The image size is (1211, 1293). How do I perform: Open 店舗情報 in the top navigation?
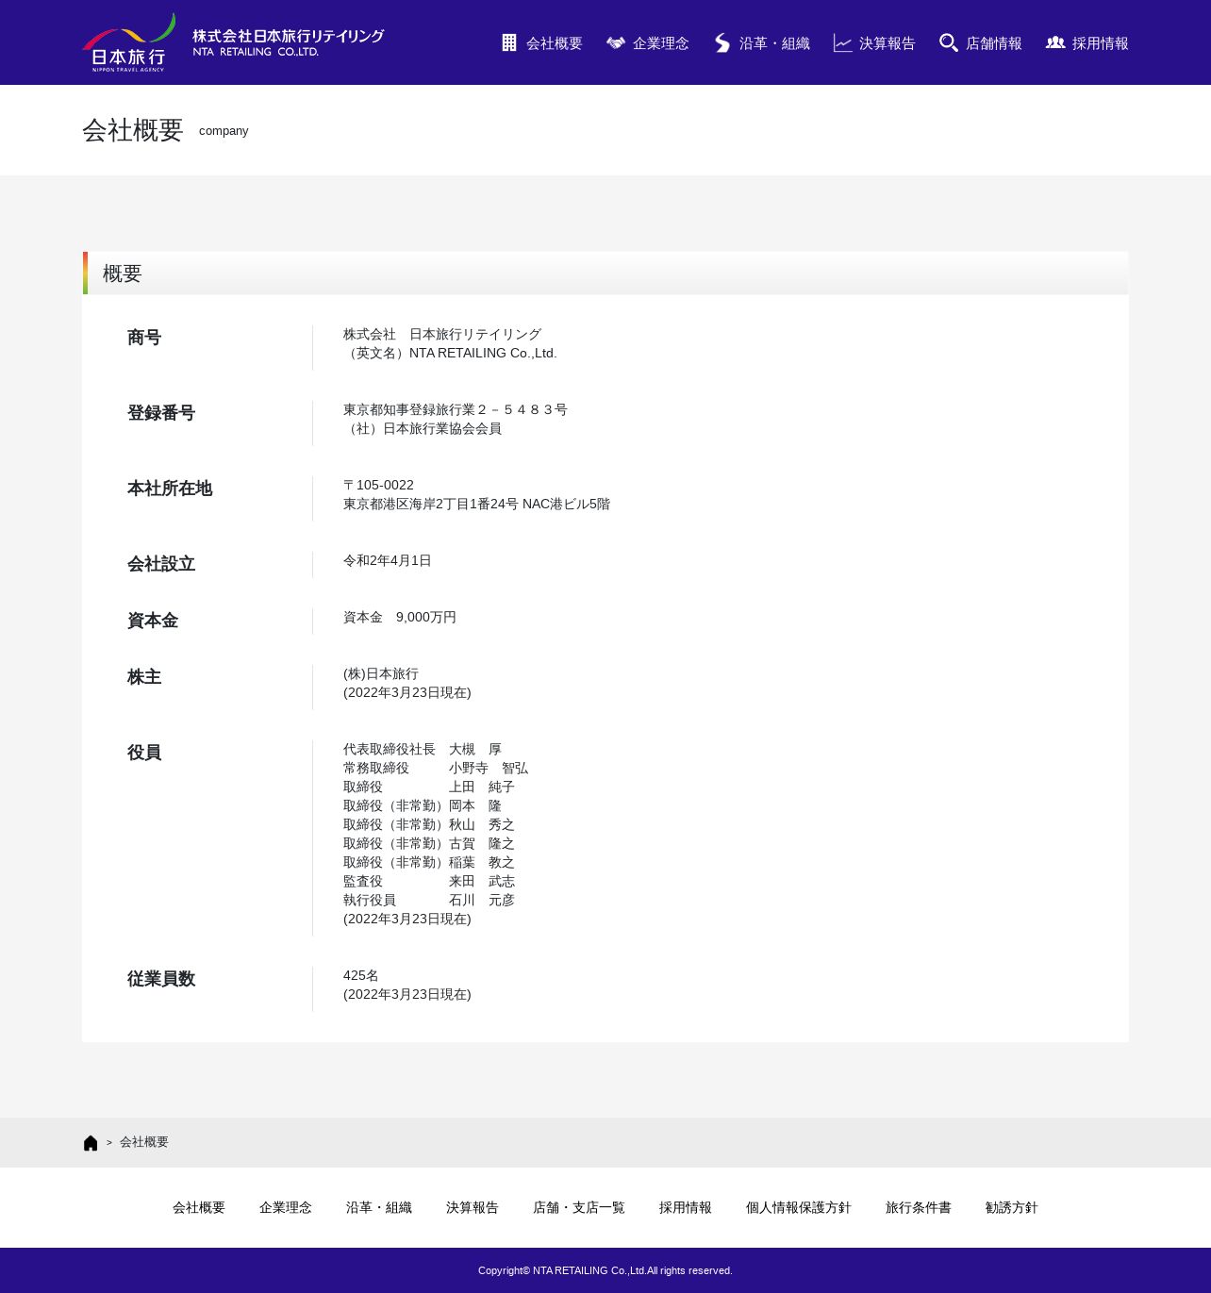point(994,43)
